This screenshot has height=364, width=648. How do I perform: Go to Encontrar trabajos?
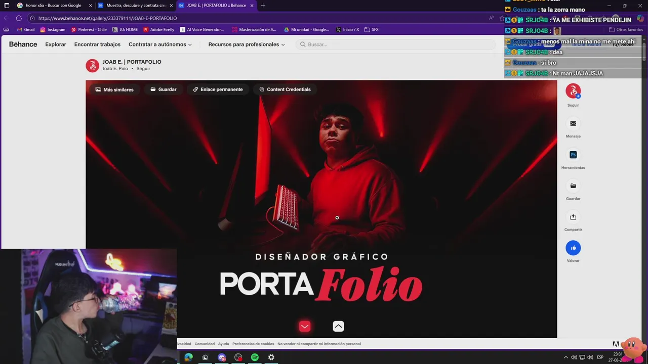(x=97, y=44)
